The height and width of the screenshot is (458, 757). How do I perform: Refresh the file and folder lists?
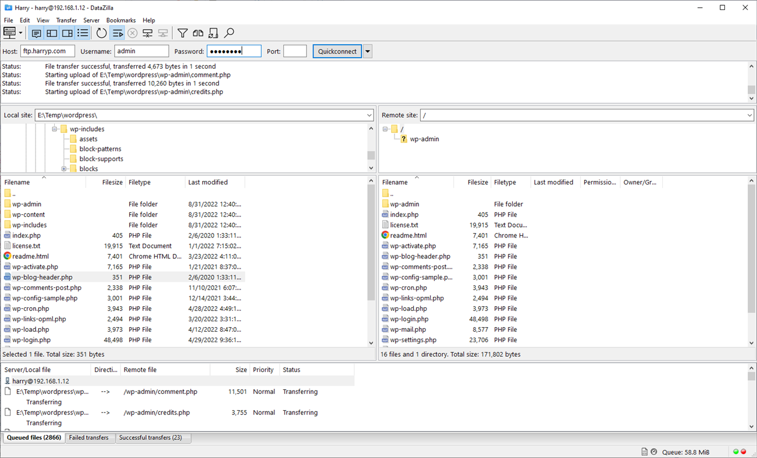click(x=101, y=33)
